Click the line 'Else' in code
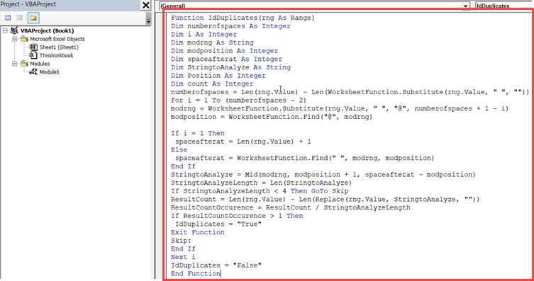 179,150
